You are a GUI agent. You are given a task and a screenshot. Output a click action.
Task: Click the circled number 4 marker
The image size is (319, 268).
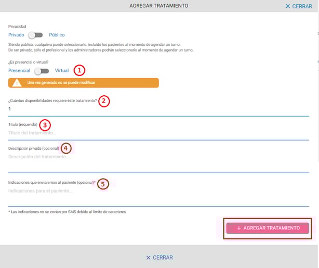(x=65, y=148)
